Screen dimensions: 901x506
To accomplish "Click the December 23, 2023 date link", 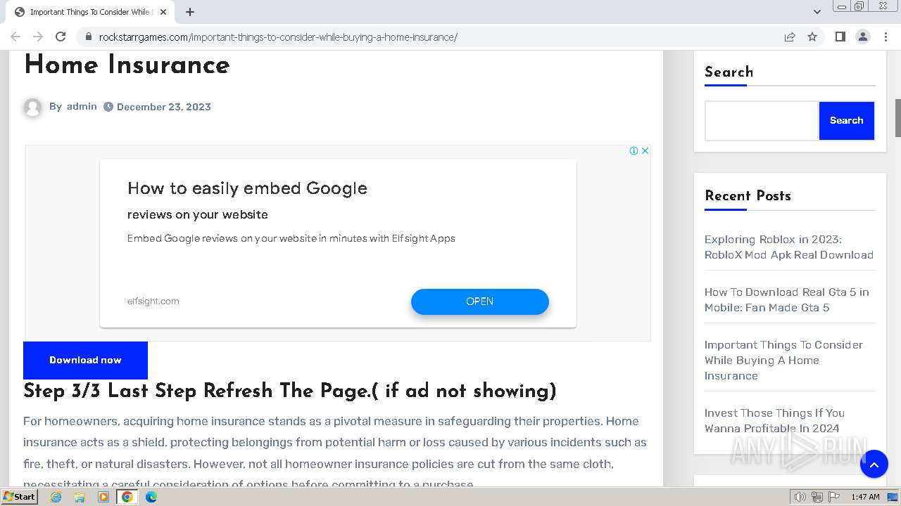I will click(164, 107).
